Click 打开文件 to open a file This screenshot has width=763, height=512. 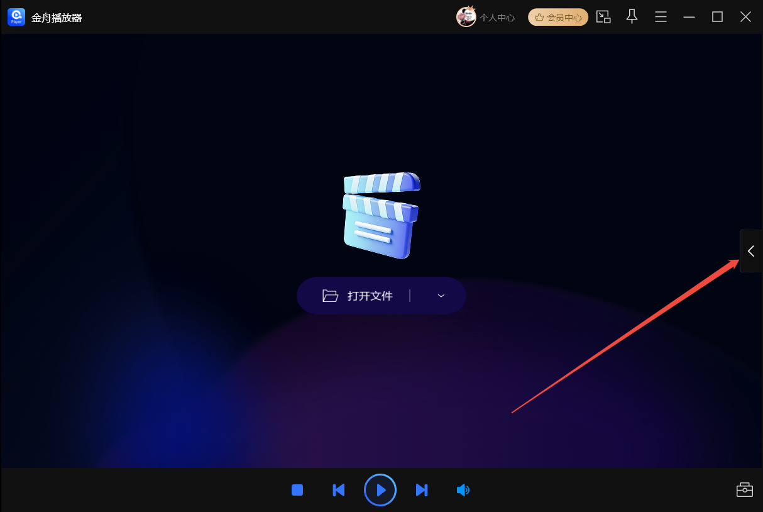[358, 296]
